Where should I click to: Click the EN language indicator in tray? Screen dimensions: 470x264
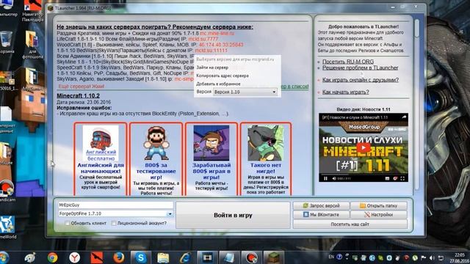tap(331, 257)
